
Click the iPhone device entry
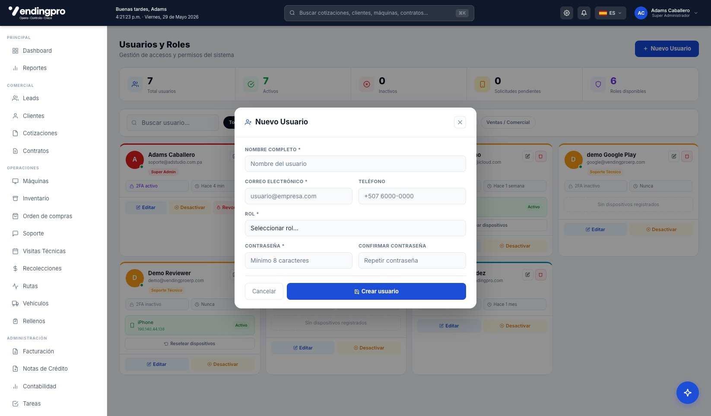pyautogui.click(x=190, y=325)
